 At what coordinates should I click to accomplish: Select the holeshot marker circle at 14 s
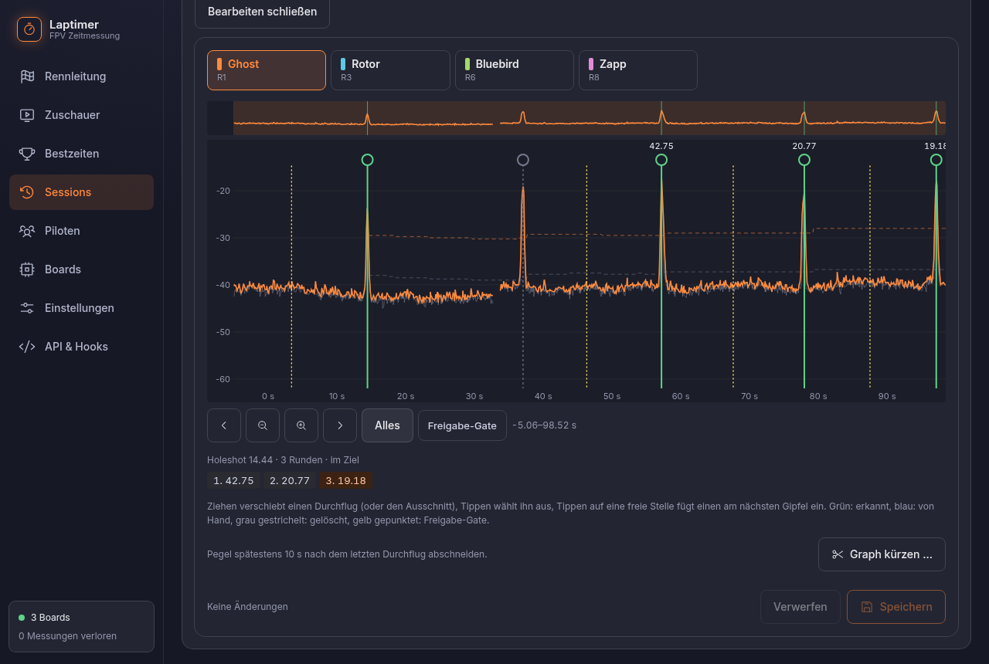coord(367,160)
